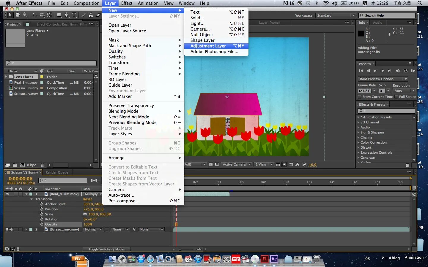Image resolution: width=428 pixels, height=267 pixels.
Task: Collapse Transform group in timeline
Action: 32,199
